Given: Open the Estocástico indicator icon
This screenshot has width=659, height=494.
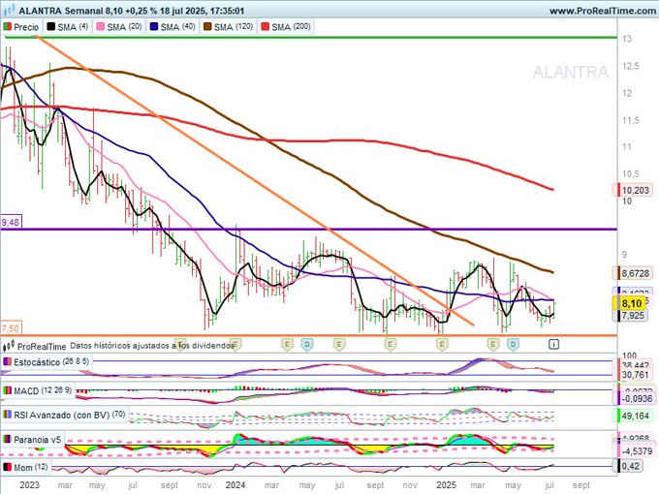Looking at the screenshot, I should (7, 361).
